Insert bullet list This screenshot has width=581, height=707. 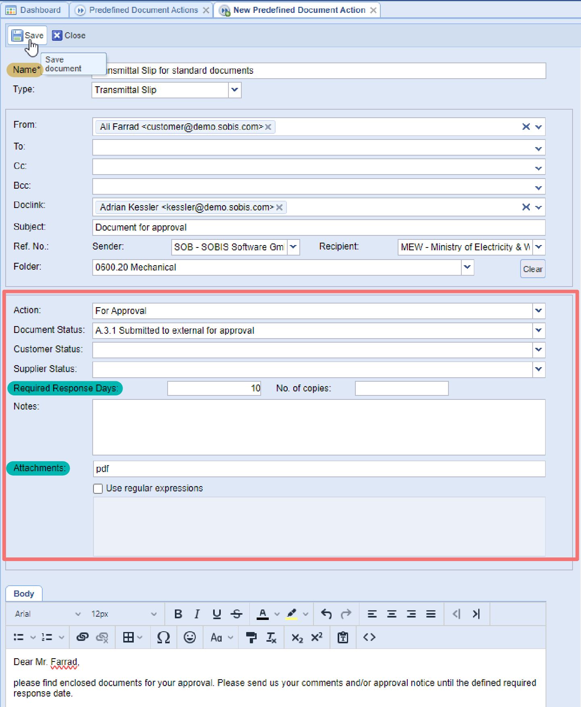pos(19,637)
